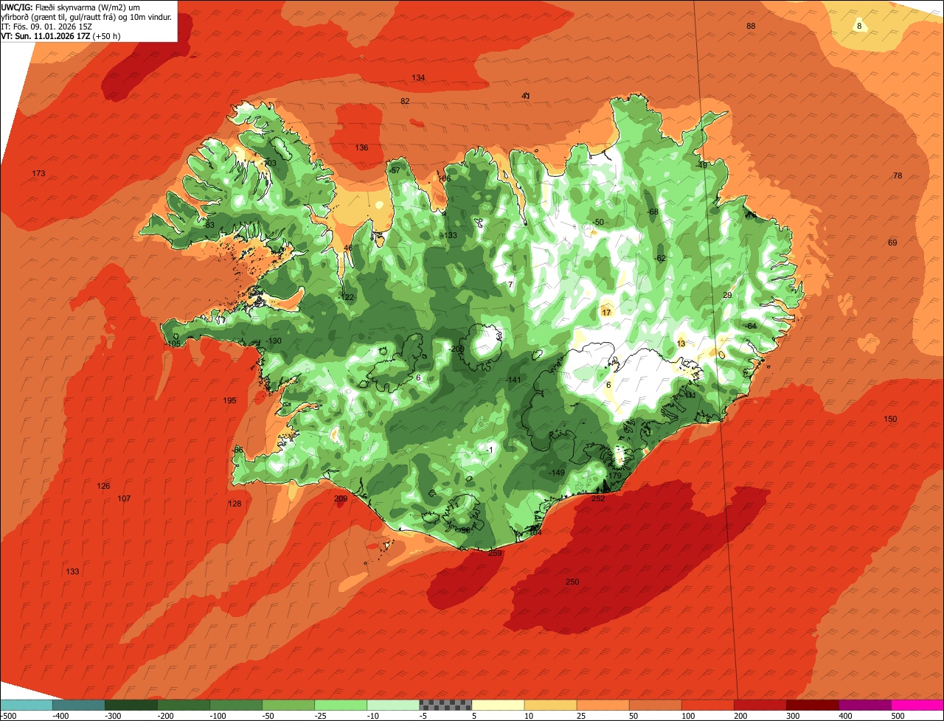944x721 pixels.
Task: Select the yellow-orange 10 to 25 swatch
Action: pyautogui.click(x=550, y=706)
